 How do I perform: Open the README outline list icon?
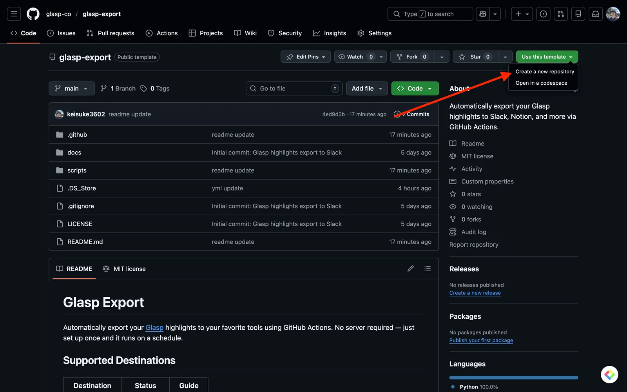coord(428,269)
